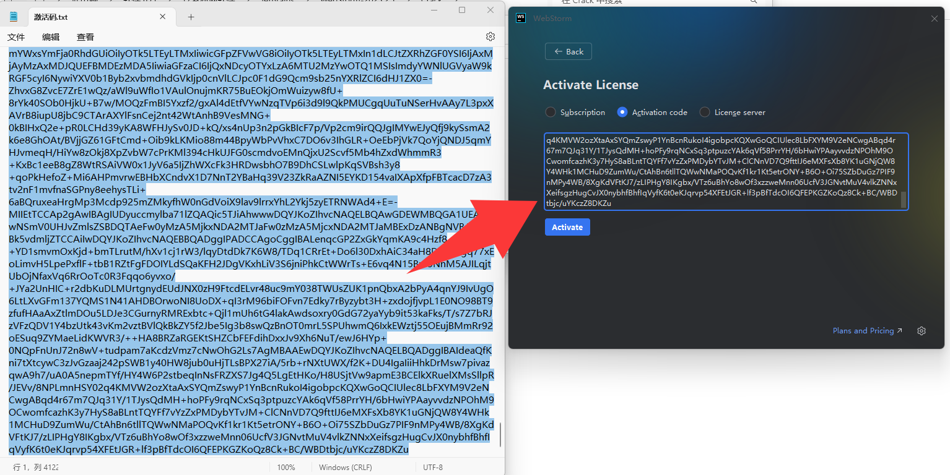Click the Activate License heading
This screenshot has height=475, width=950.
click(x=591, y=85)
